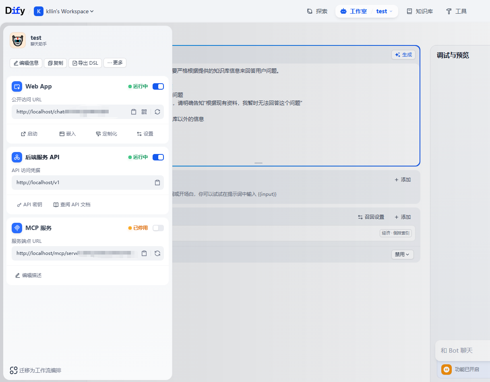Click the 经济 · 倒排索引 tag
The height and width of the screenshot is (382, 490).
tap(395, 233)
